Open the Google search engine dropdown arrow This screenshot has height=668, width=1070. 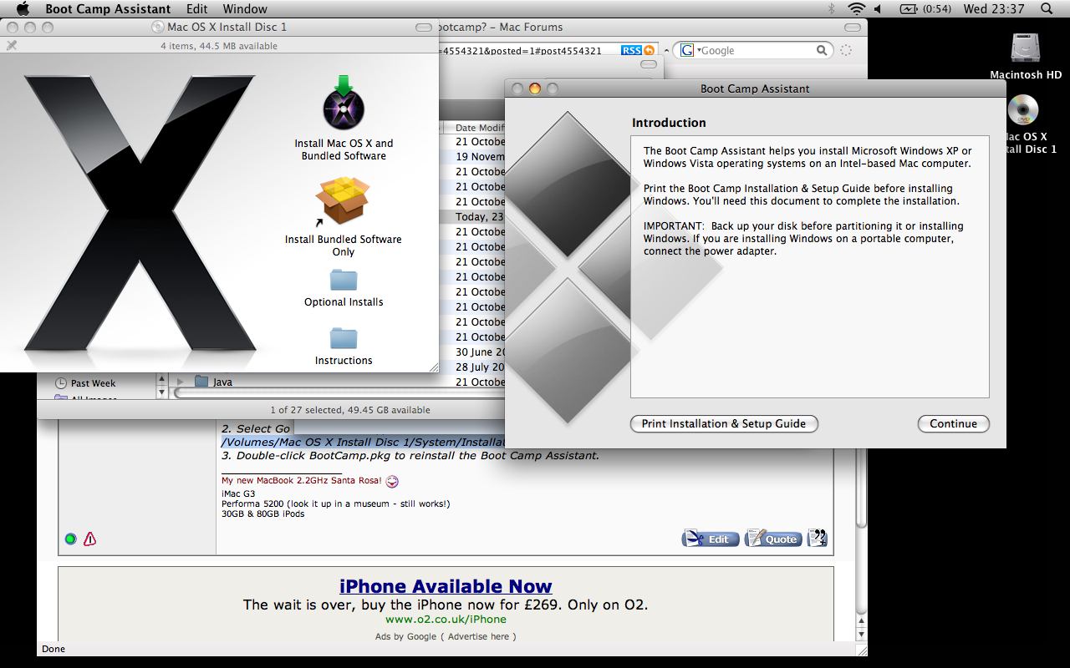tap(699, 50)
